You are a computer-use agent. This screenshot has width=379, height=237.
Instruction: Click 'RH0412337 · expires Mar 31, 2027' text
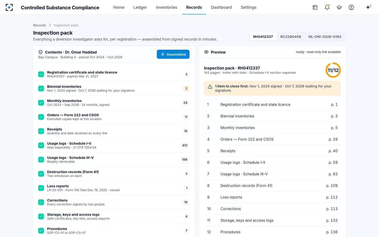(x=73, y=76)
